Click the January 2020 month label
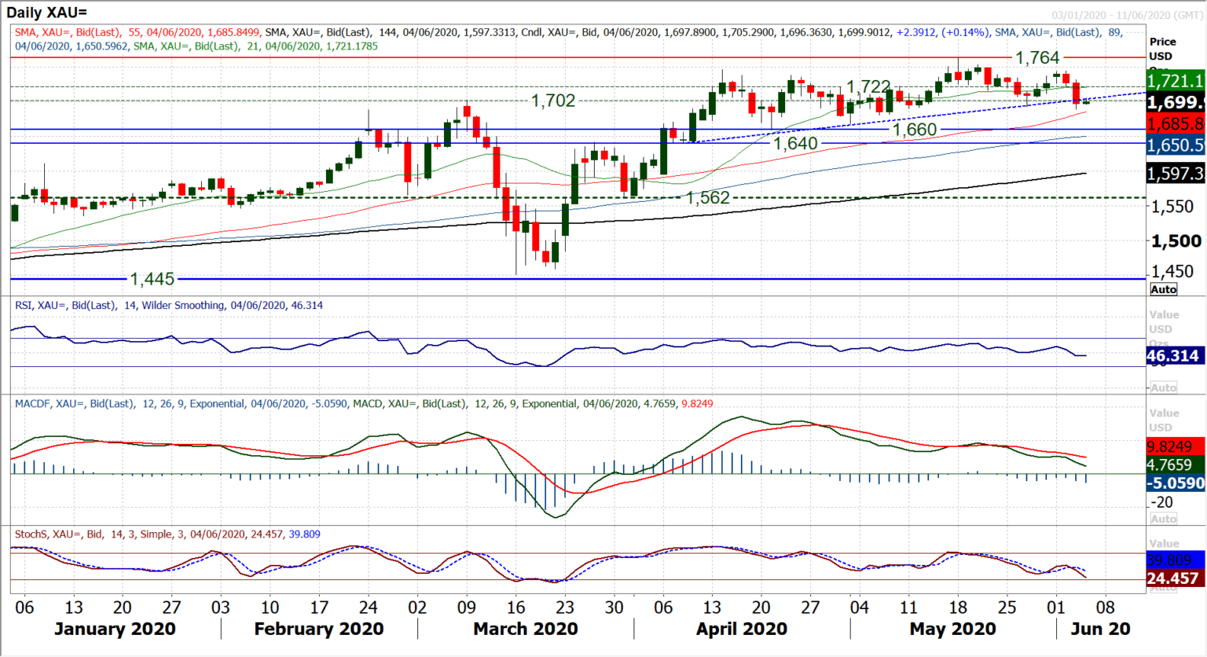Viewport: 1207px width, 657px height. (115, 629)
